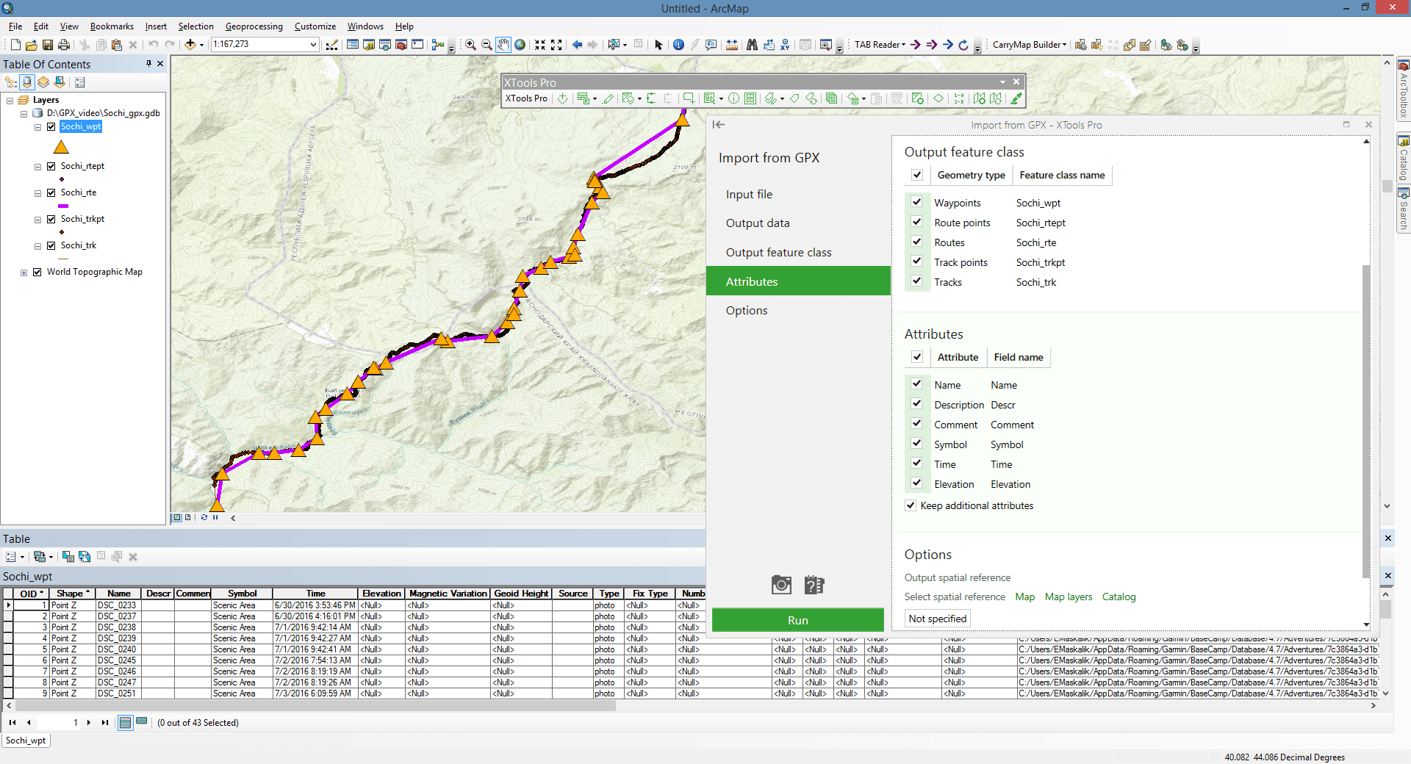Image resolution: width=1411 pixels, height=764 pixels.
Task: Click List By Drawing Order icon
Action: (x=11, y=82)
